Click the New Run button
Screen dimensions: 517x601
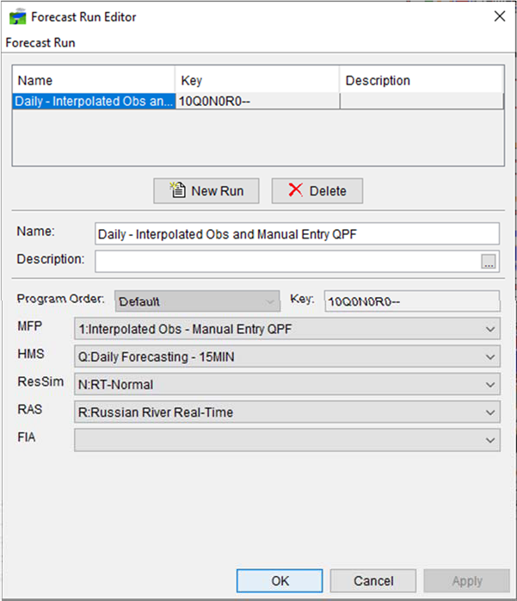tap(206, 190)
